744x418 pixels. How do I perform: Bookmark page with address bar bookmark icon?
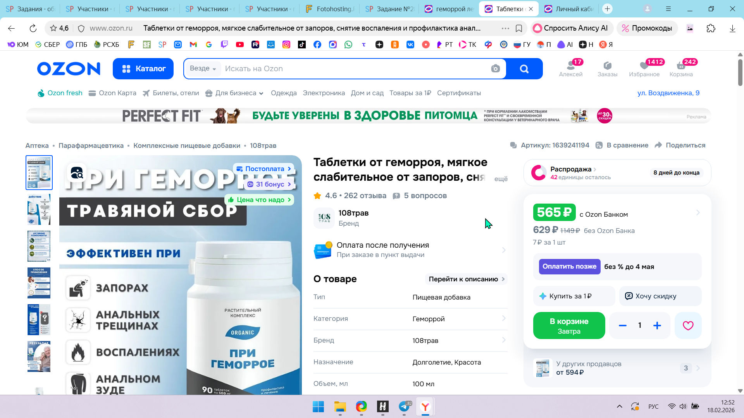(x=519, y=28)
